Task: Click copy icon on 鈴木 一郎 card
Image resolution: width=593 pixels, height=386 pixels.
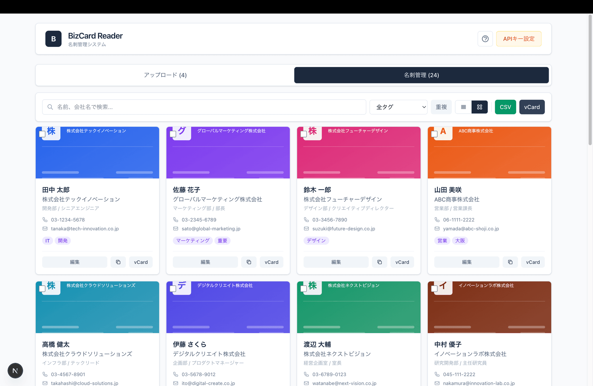Action: coord(379,262)
